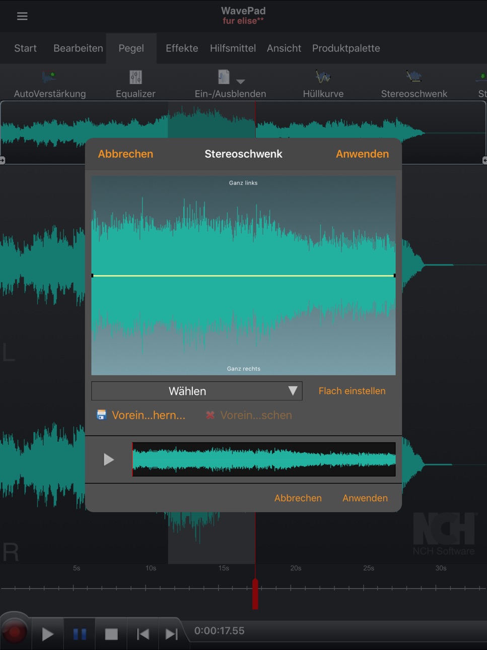The width and height of the screenshot is (487, 650).
Task: Switch to the Effekte tab
Action: click(x=182, y=48)
